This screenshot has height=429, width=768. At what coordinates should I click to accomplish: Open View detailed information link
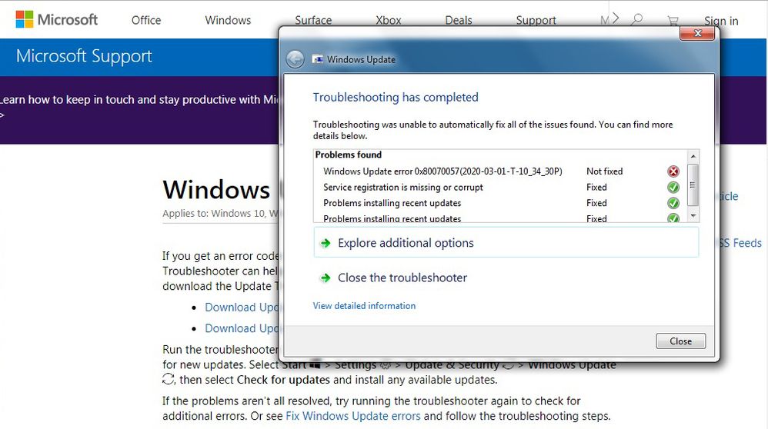pyautogui.click(x=364, y=306)
